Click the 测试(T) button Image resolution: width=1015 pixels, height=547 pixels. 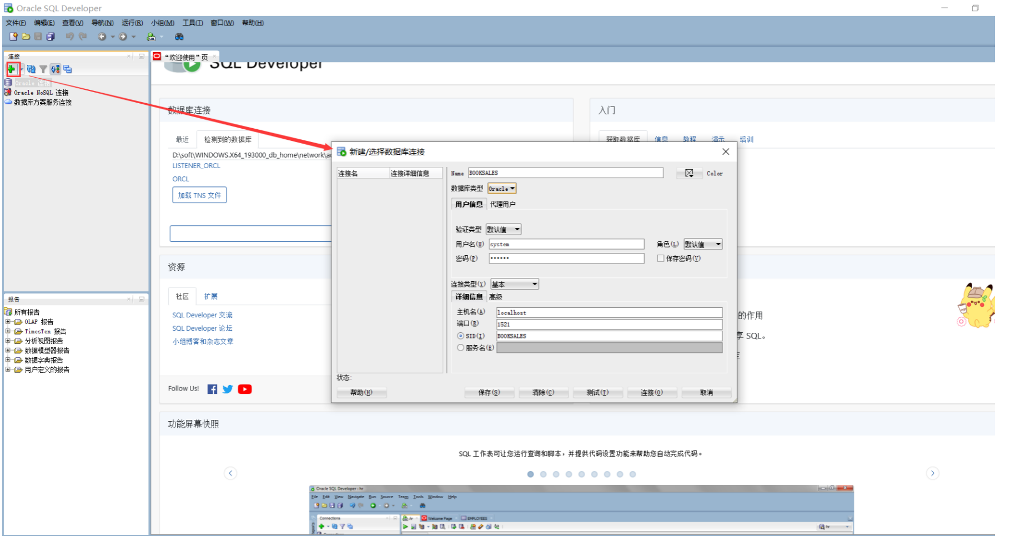click(597, 393)
